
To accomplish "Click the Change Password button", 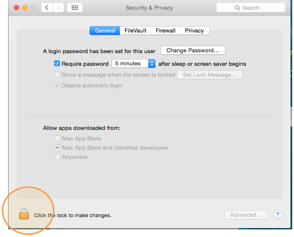I will tap(193, 50).
